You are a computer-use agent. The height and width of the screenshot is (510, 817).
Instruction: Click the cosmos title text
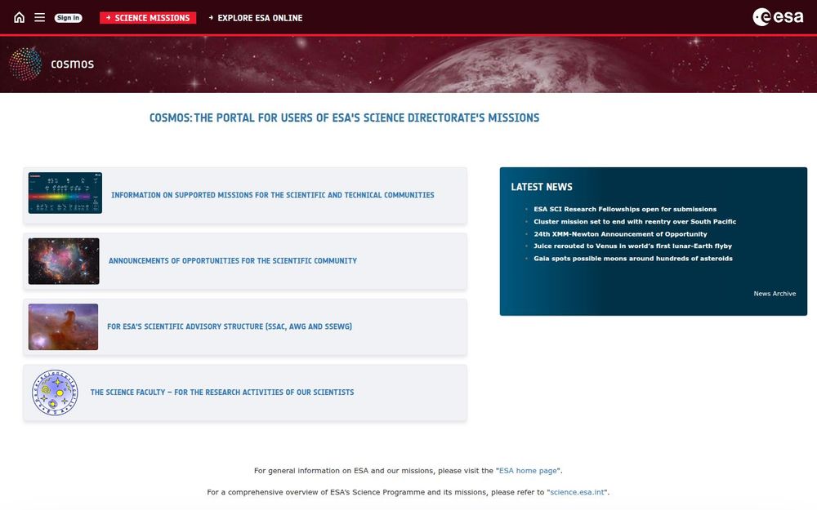point(73,64)
